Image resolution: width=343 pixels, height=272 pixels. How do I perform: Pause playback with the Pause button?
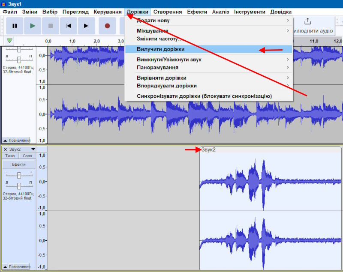click(15, 26)
